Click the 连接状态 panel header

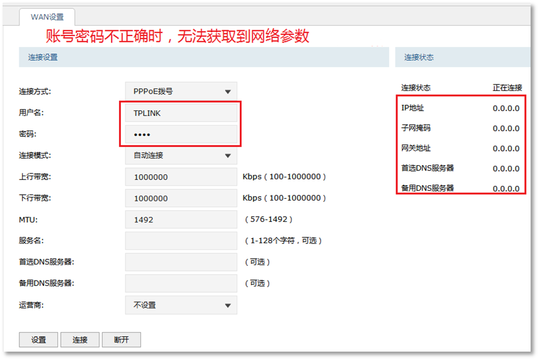click(x=419, y=57)
